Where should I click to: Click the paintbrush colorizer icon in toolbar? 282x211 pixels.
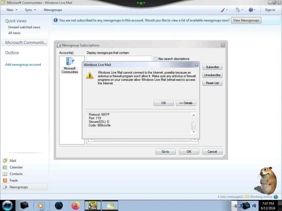[x=223, y=10]
